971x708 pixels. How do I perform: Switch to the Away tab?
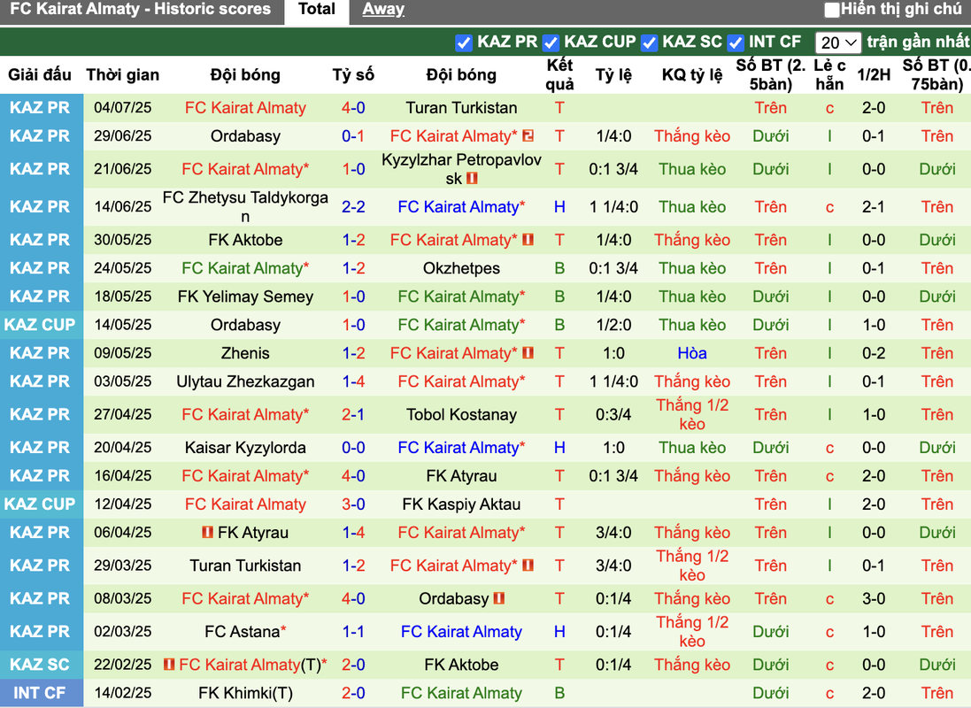pos(383,9)
